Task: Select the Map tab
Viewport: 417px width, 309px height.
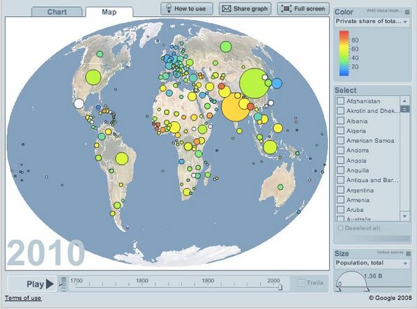Action: [109, 12]
